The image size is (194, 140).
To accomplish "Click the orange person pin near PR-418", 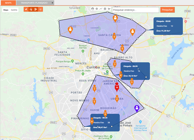I will point(70,30).
